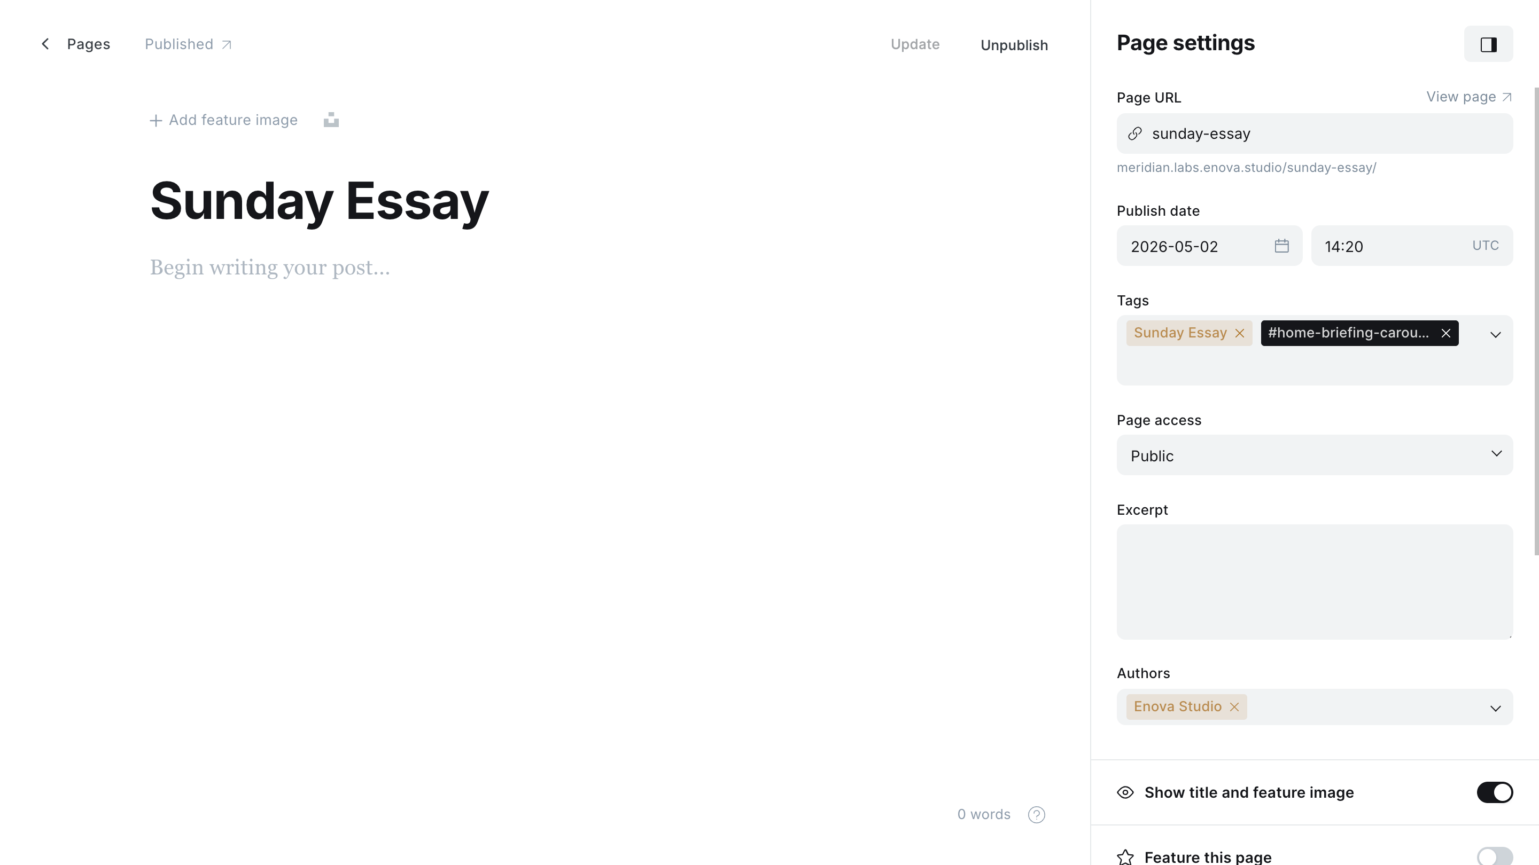The width and height of the screenshot is (1539, 865).
Task: Expand the Authors dropdown chevron
Action: click(1495, 709)
